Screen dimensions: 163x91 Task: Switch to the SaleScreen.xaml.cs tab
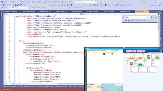click(x=125, y=12)
